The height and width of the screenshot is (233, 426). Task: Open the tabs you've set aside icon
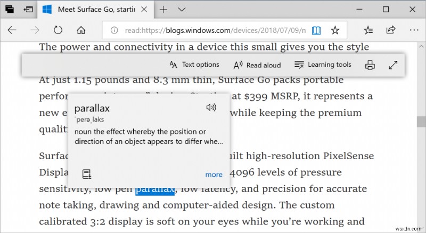9,9
